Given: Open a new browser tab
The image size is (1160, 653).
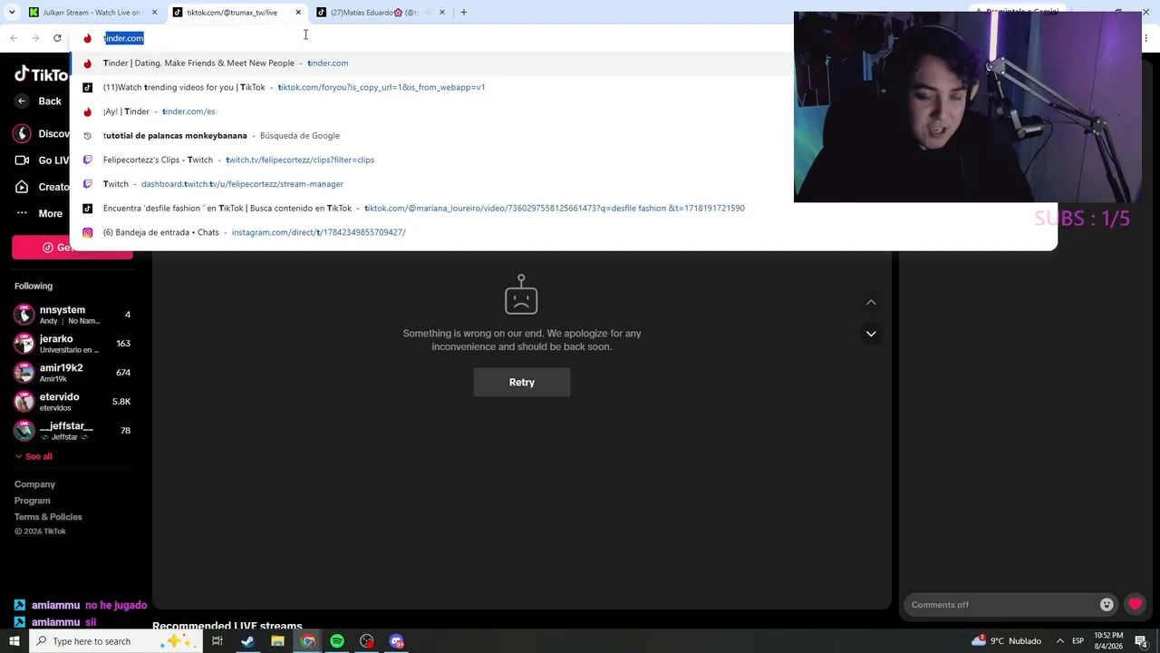Looking at the screenshot, I should [463, 13].
